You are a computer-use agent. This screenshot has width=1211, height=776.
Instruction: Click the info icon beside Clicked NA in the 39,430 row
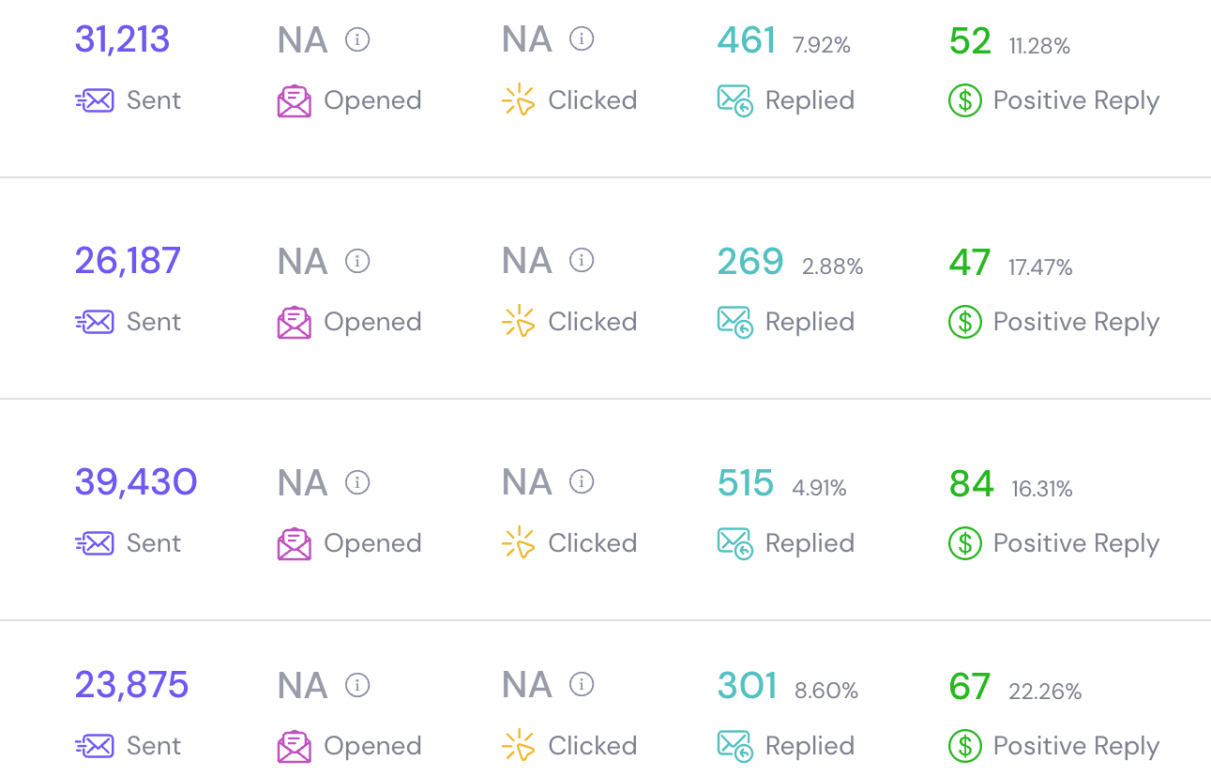pyautogui.click(x=582, y=482)
